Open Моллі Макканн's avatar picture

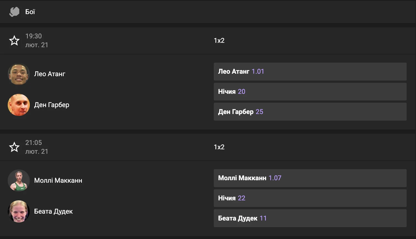tap(19, 180)
